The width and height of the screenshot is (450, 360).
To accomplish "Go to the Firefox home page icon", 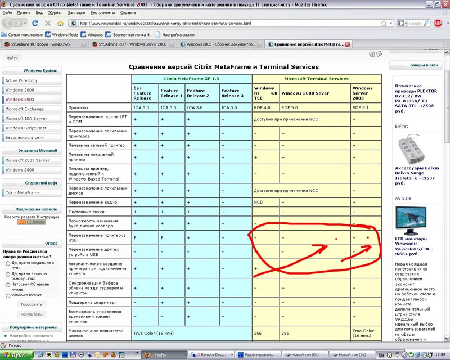I will 60,23.
